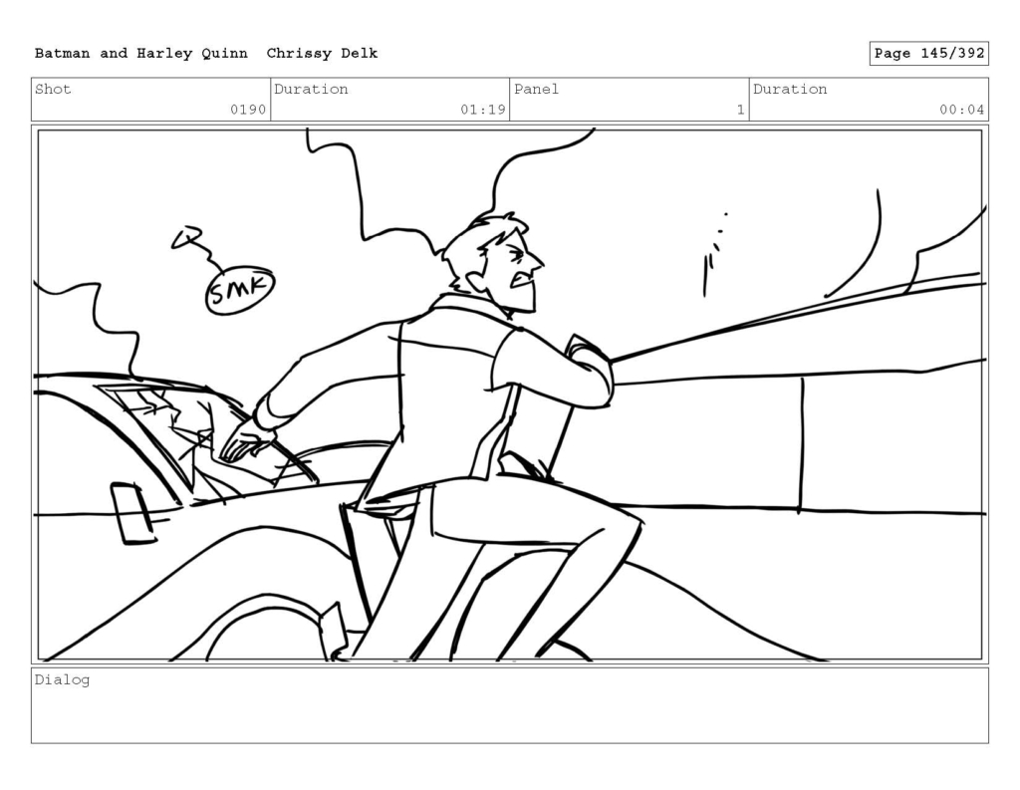
Task: Click the panel number '1'
Action: [740, 110]
